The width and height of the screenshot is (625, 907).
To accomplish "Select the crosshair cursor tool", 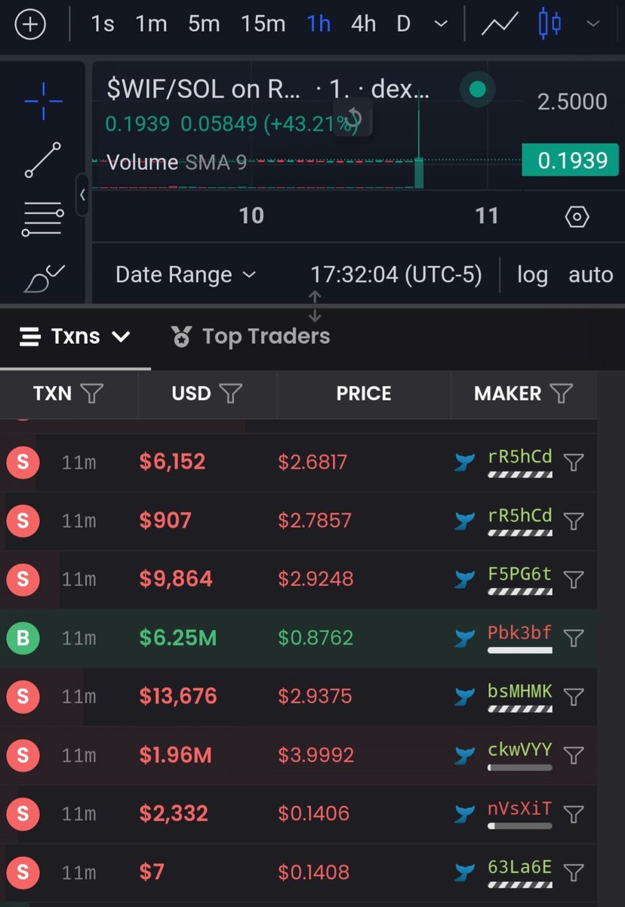I will pyautogui.click(x=43, y=101).
